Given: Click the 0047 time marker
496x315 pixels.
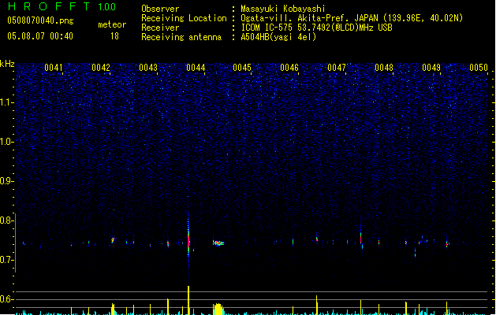Looking at the screenshot, I should click(337, 68).
